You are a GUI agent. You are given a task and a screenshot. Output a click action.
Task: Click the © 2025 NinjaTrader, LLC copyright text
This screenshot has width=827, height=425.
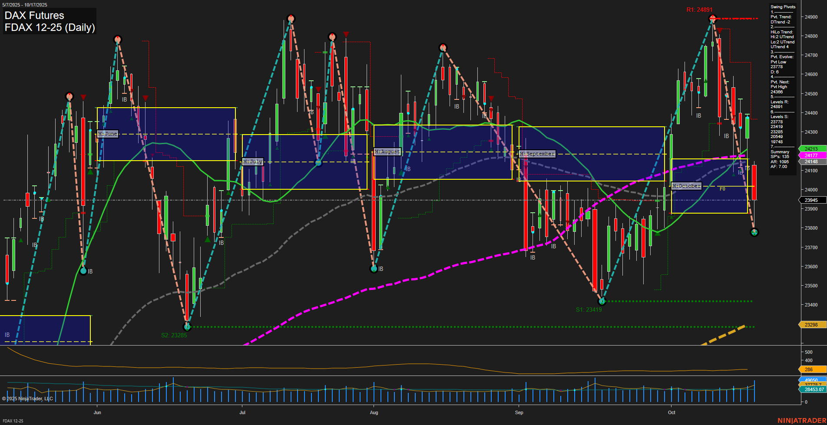click(x=28, y=398)
